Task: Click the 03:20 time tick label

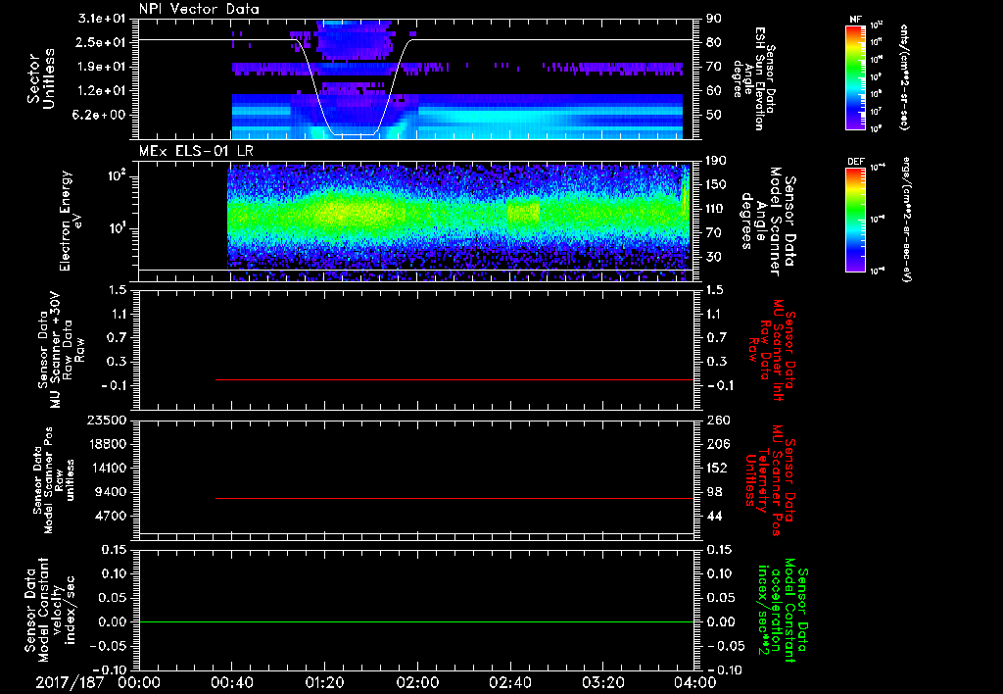Action: 603,682
